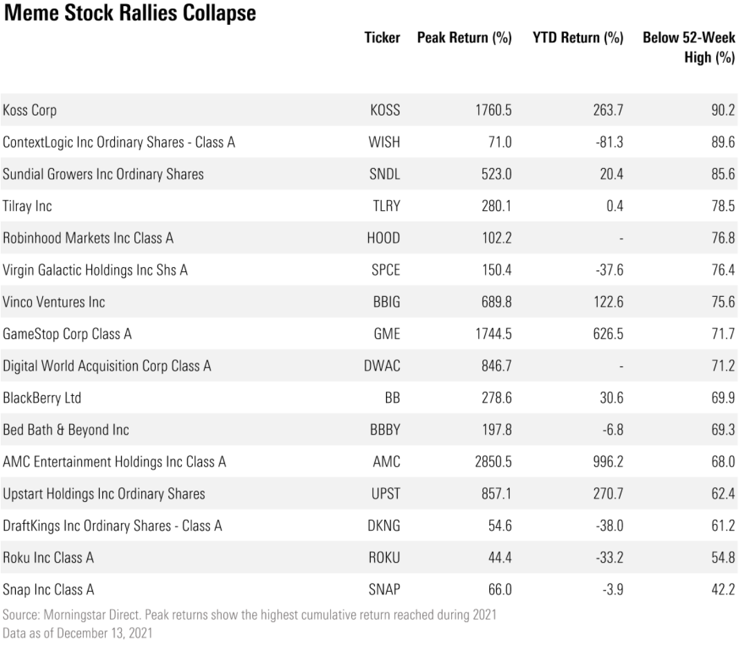Click the Morningstar Direct source note

point(250,615)
